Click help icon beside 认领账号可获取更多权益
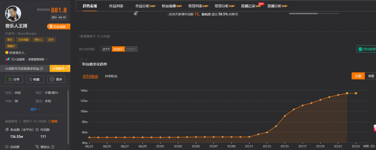The width and height of the screenshot is (376, 150). (41, 69)
